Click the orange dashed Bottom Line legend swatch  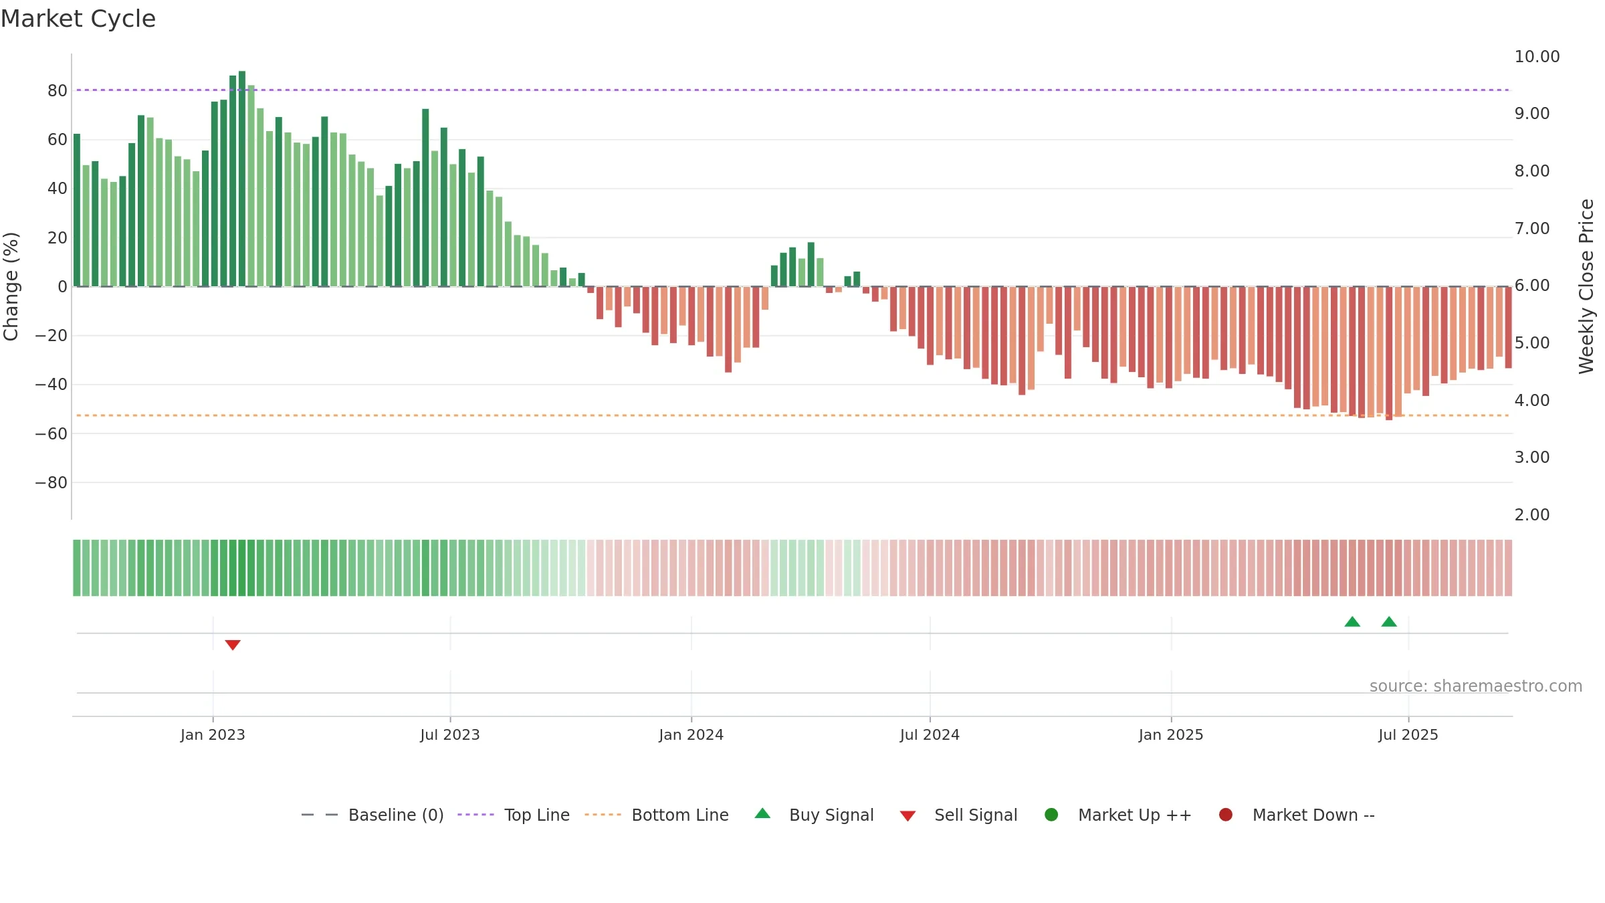click(x=603, y=815)
